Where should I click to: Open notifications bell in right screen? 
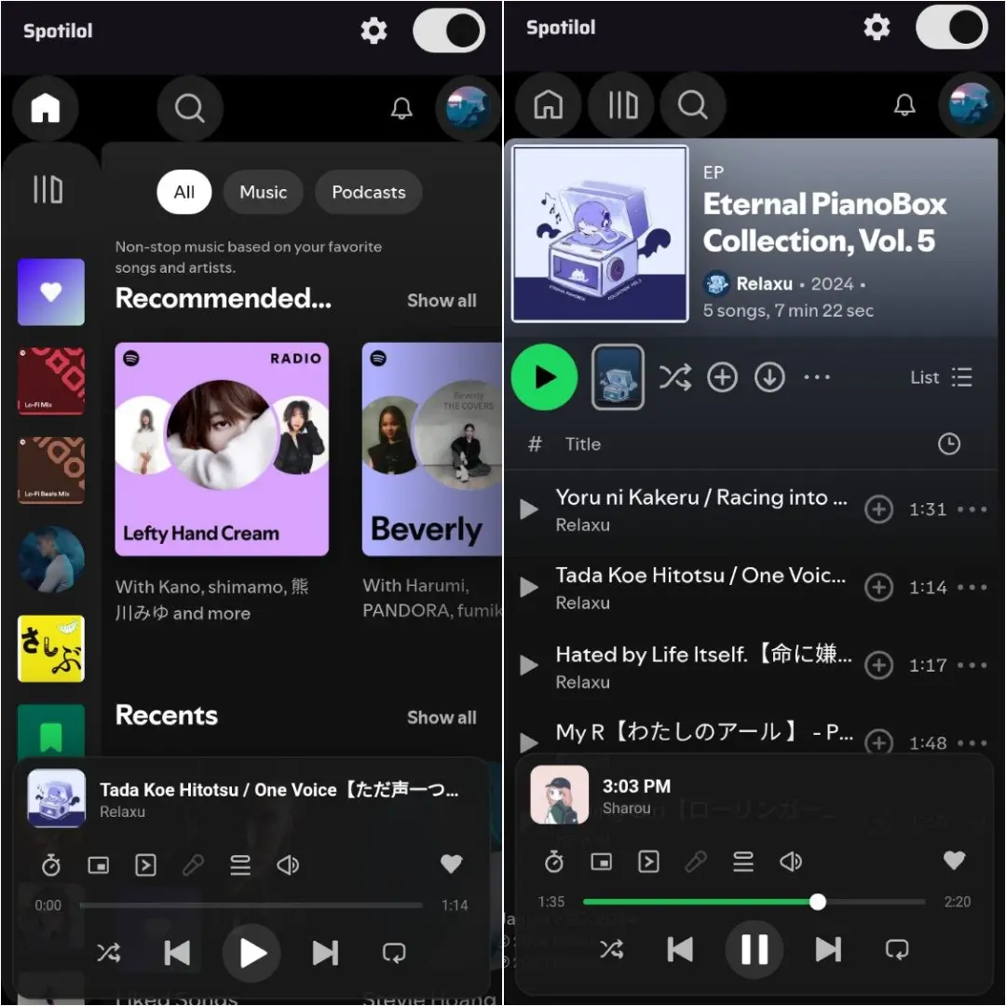pyautogui.click(x=904, y=104)
